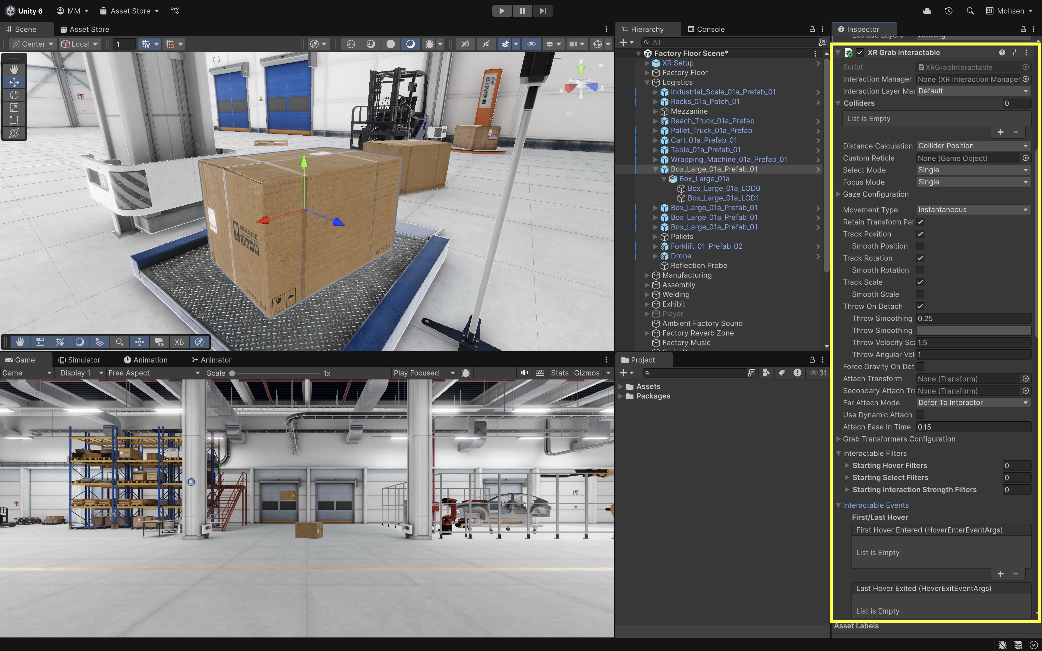Screen dimensions: 1042x651
Task: Click the Throw Velocity Scale input field
Action: tap(973, 342)
